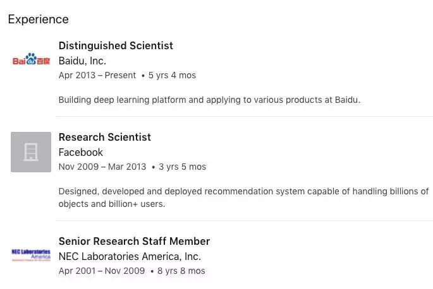Open the Research Scientist position title
Screen dimensions: 433x289
pos(105,137)
